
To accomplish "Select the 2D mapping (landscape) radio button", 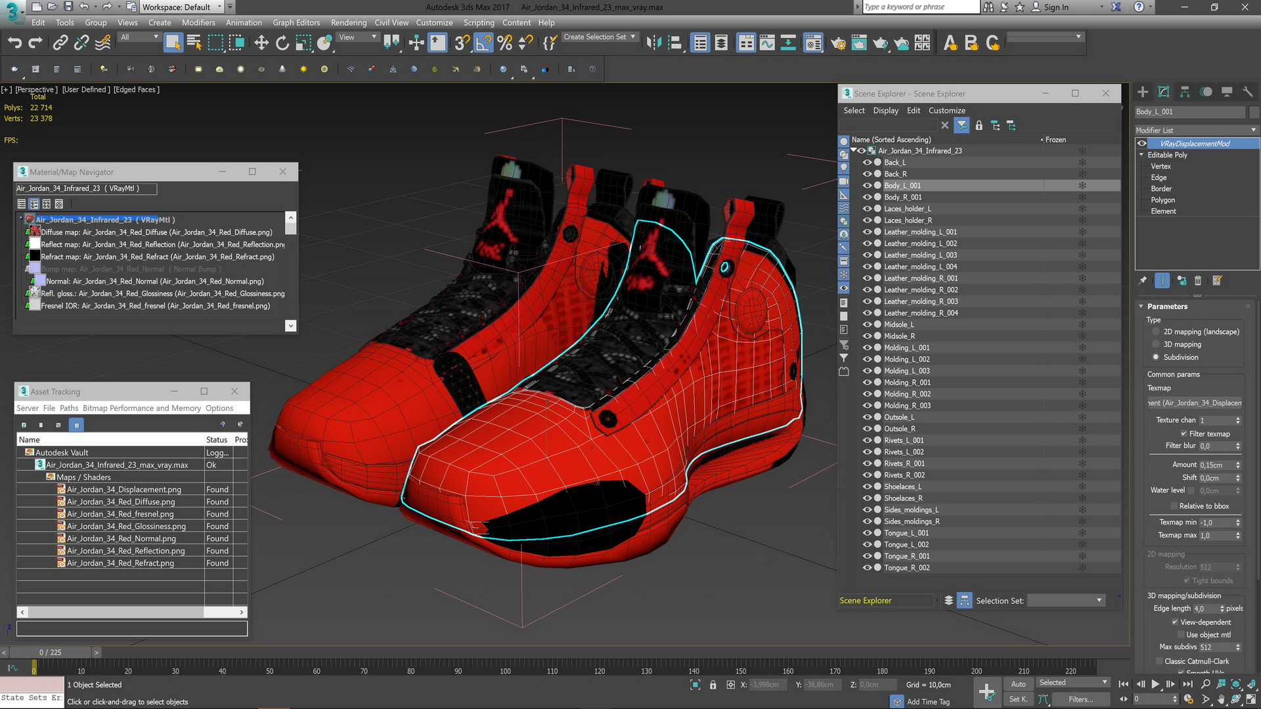I will click(1156, 332).
